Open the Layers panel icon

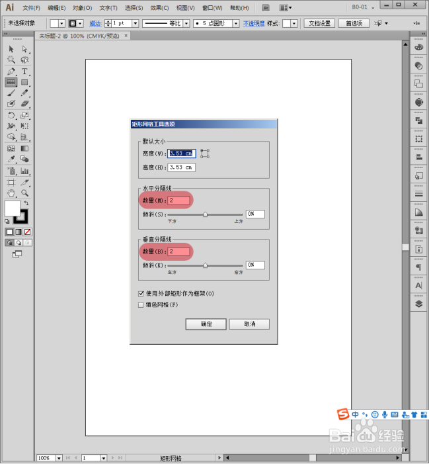click(x=418, y=304)
